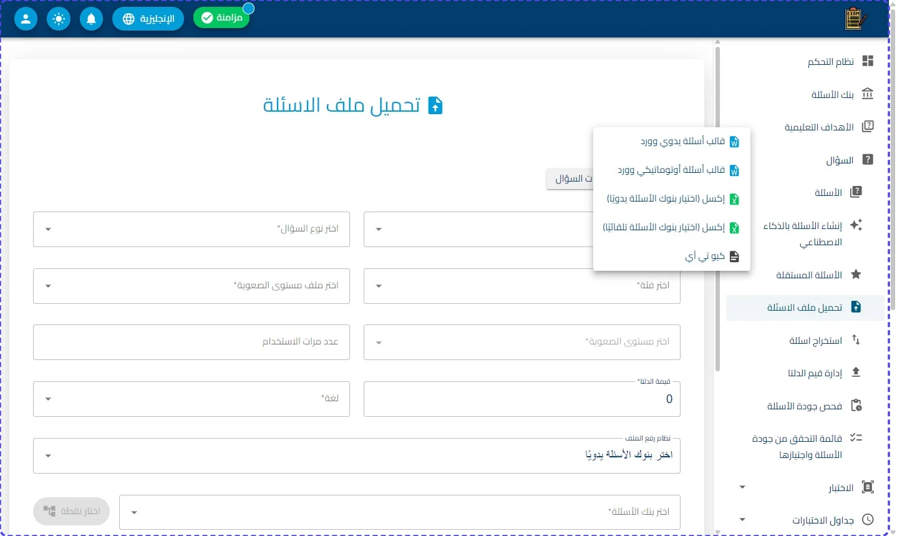
Task: Switch language with الإنجليزية button
Action: (148, 19)
